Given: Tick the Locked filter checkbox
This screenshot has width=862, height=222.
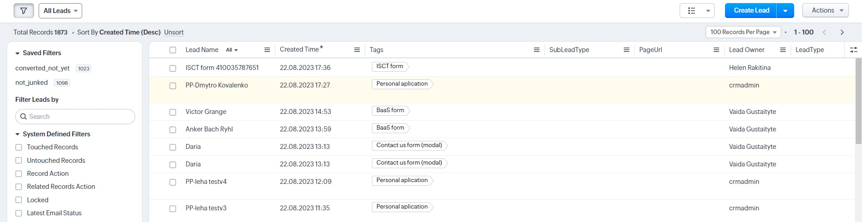Looking at the screenshot, I should click(x=19, y=200).
